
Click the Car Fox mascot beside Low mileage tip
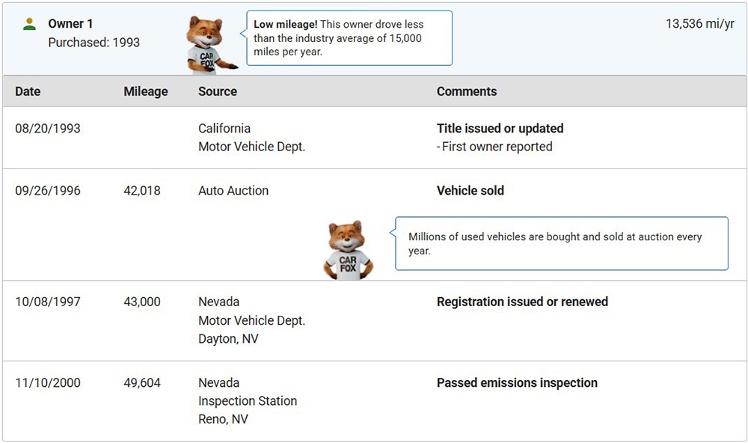click(x=206, y=45)
